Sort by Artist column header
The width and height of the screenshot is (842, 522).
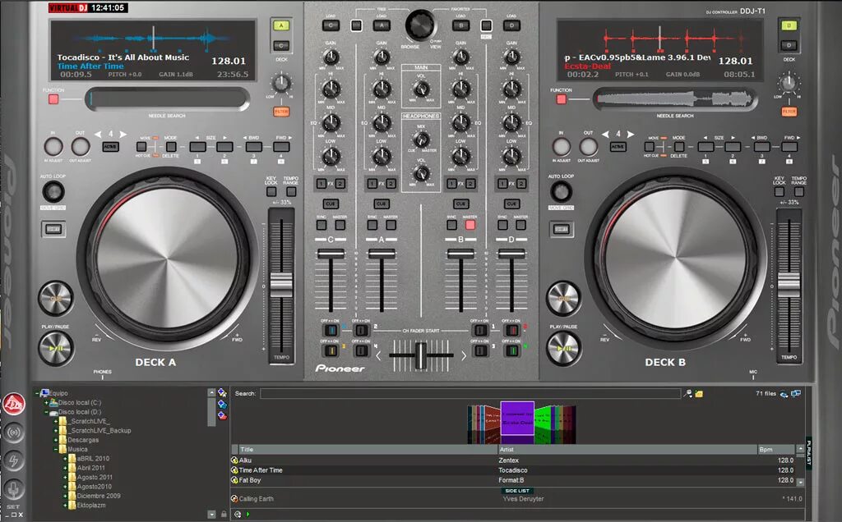[627, 450]
